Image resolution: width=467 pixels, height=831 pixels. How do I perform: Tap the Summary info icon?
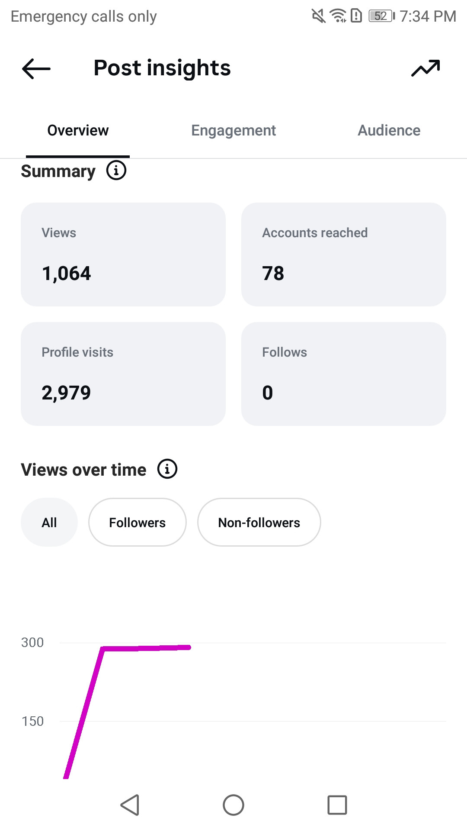coord(116,170)
